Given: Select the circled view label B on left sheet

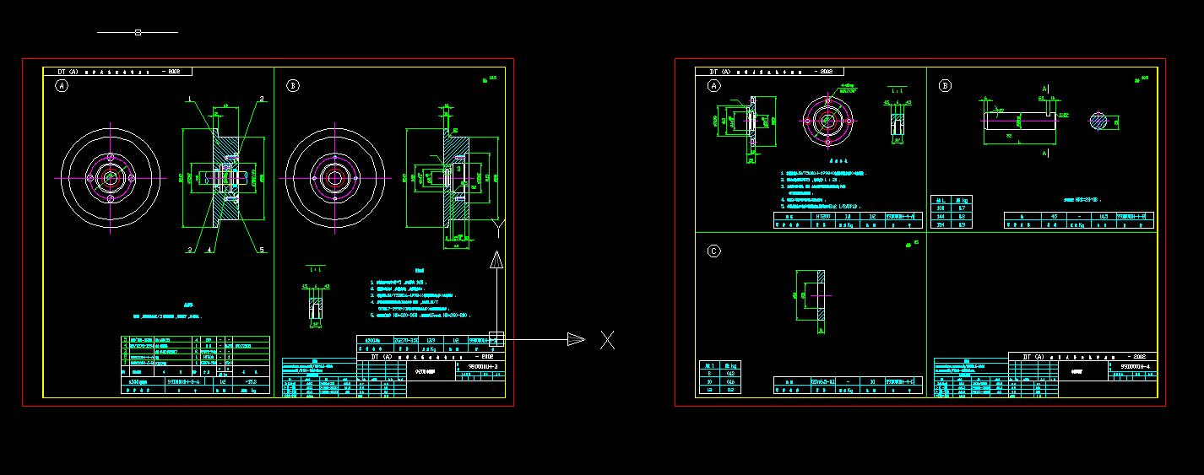Looking at the screenshot, I should (x=293, y=85).
